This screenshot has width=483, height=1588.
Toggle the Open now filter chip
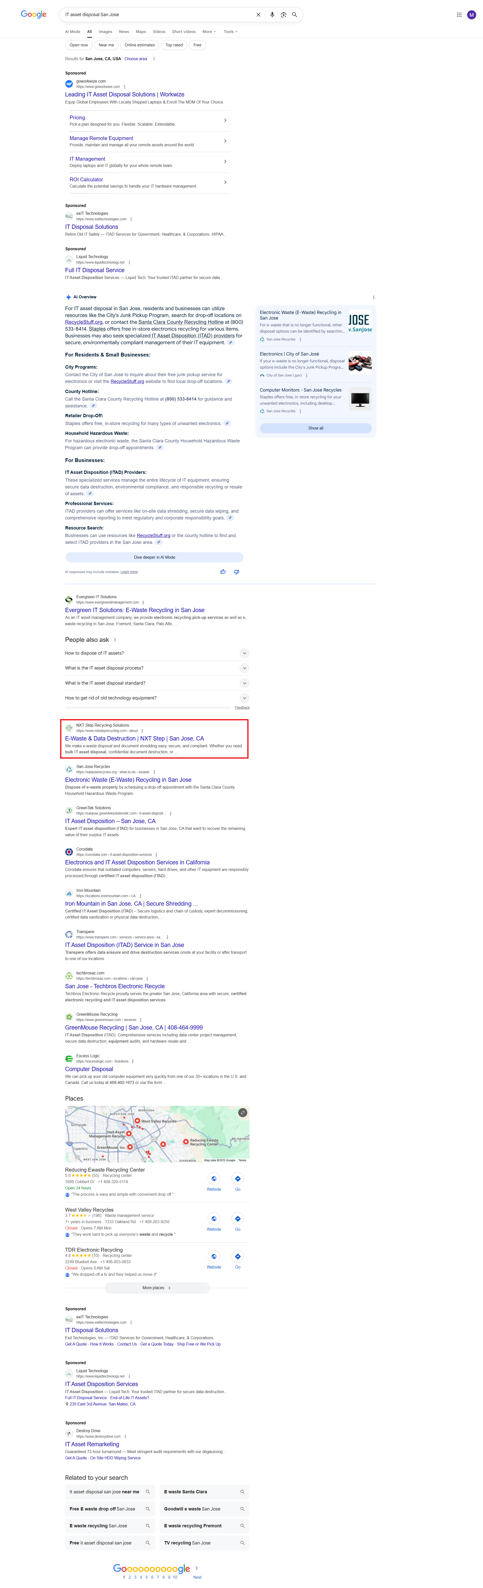pyautogui.click(x=78, y=45)
